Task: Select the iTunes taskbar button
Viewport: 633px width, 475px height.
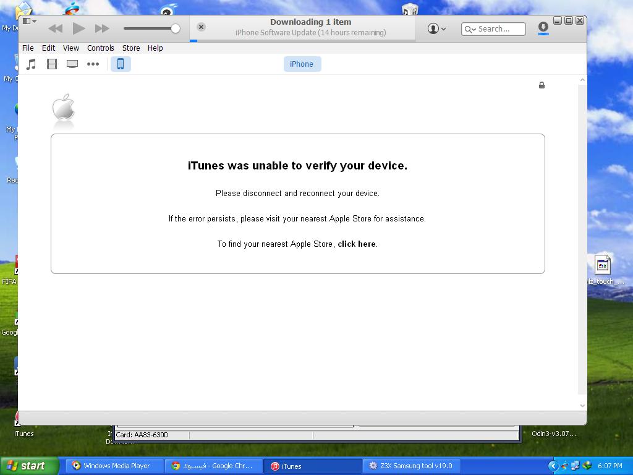Action: pyautogui.click(x=312, y=466)
